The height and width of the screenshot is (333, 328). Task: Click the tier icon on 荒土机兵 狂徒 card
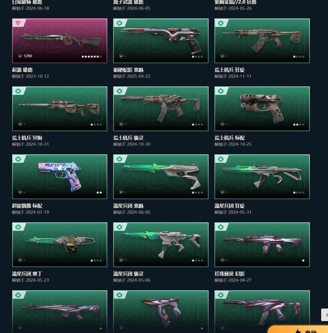[x=220, y=23]
